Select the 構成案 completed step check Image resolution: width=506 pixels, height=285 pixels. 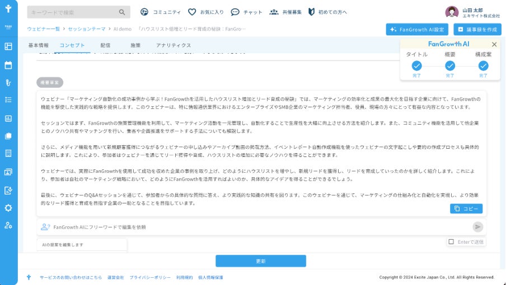[x=483, y=66]
